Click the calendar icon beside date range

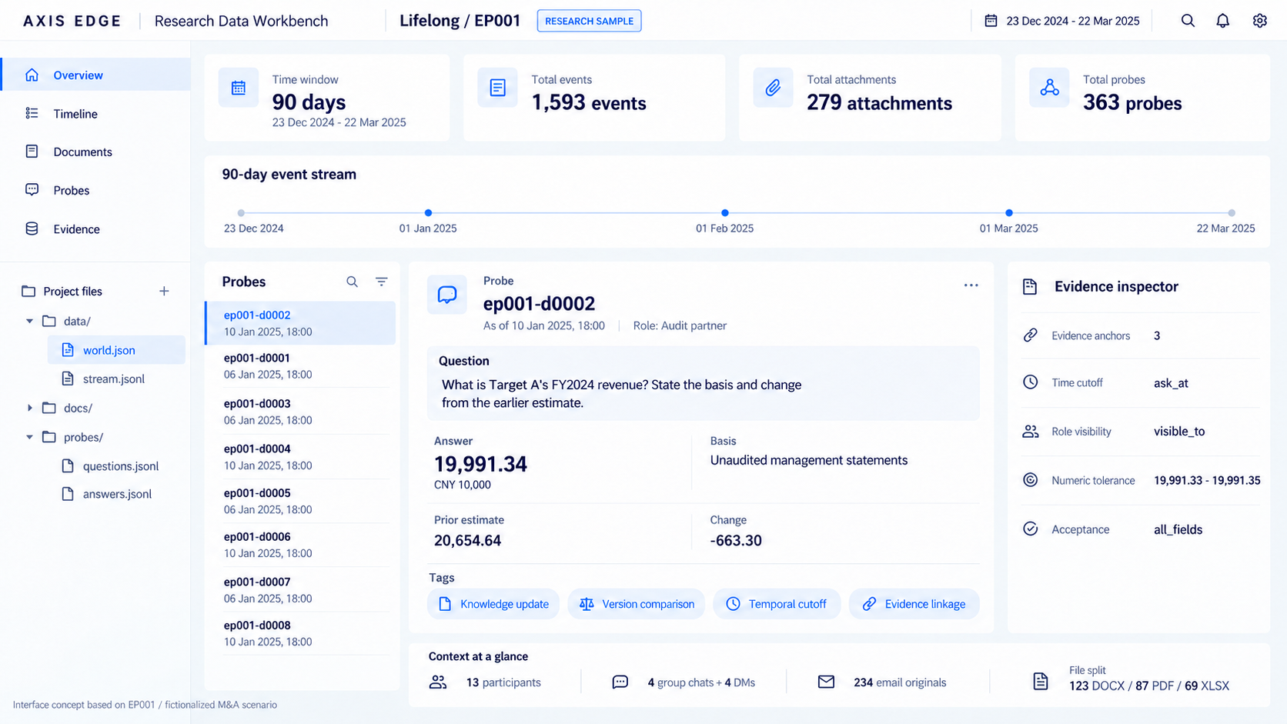[991, 21]
